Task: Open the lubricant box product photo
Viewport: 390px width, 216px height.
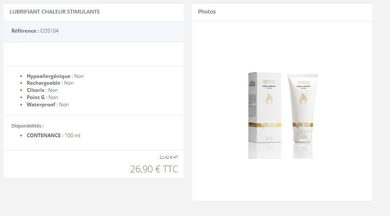Action: (x=265, y=108)
